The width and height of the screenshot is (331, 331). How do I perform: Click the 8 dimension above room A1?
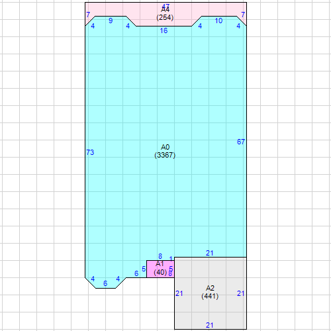tap(160, 256)
